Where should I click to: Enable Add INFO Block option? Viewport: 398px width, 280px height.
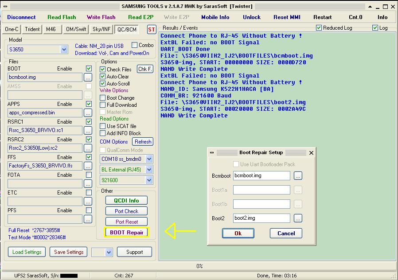(x=102, y=133)
